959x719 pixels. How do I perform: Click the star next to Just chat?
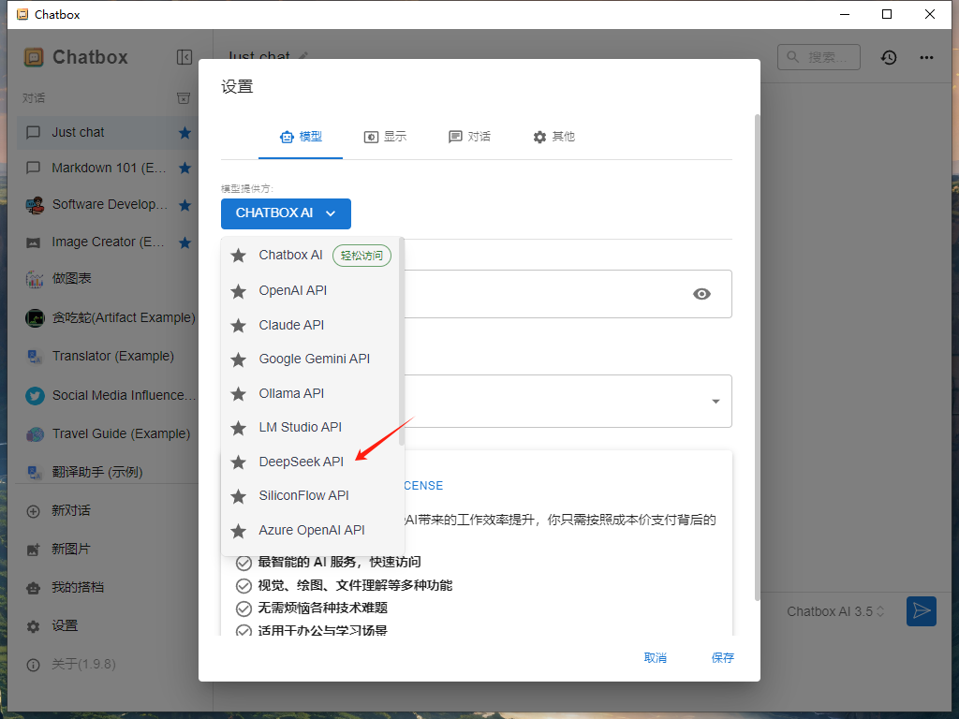[x=184, y=133]
